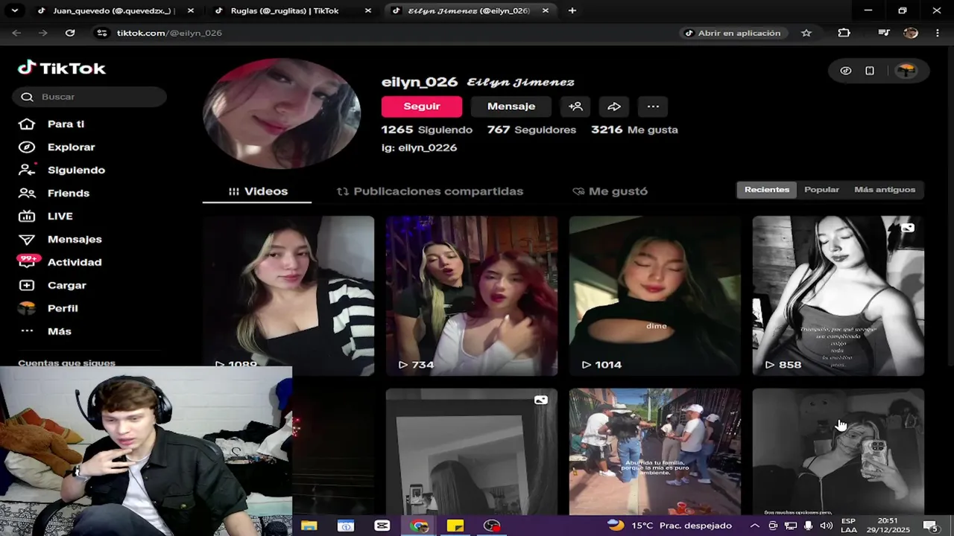Sort videos by Más antiguos
954x536 pixels.
pyautogui.click(x=885, y=190)
